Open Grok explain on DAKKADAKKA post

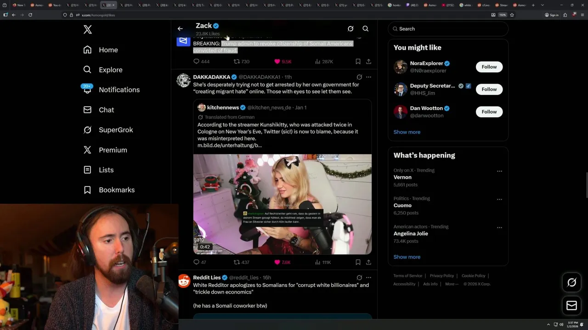[x=359, y=77]
